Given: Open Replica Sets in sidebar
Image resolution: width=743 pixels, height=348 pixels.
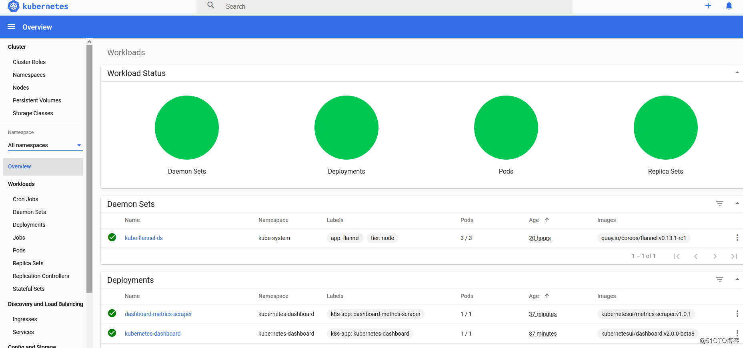Looking at the screenshot, I should (x=28, y=263).
